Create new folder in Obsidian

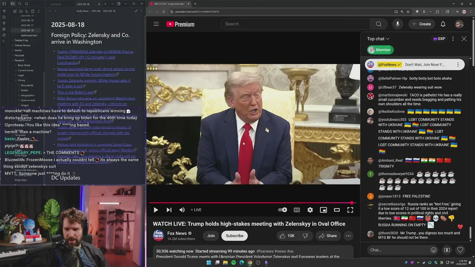21,11
